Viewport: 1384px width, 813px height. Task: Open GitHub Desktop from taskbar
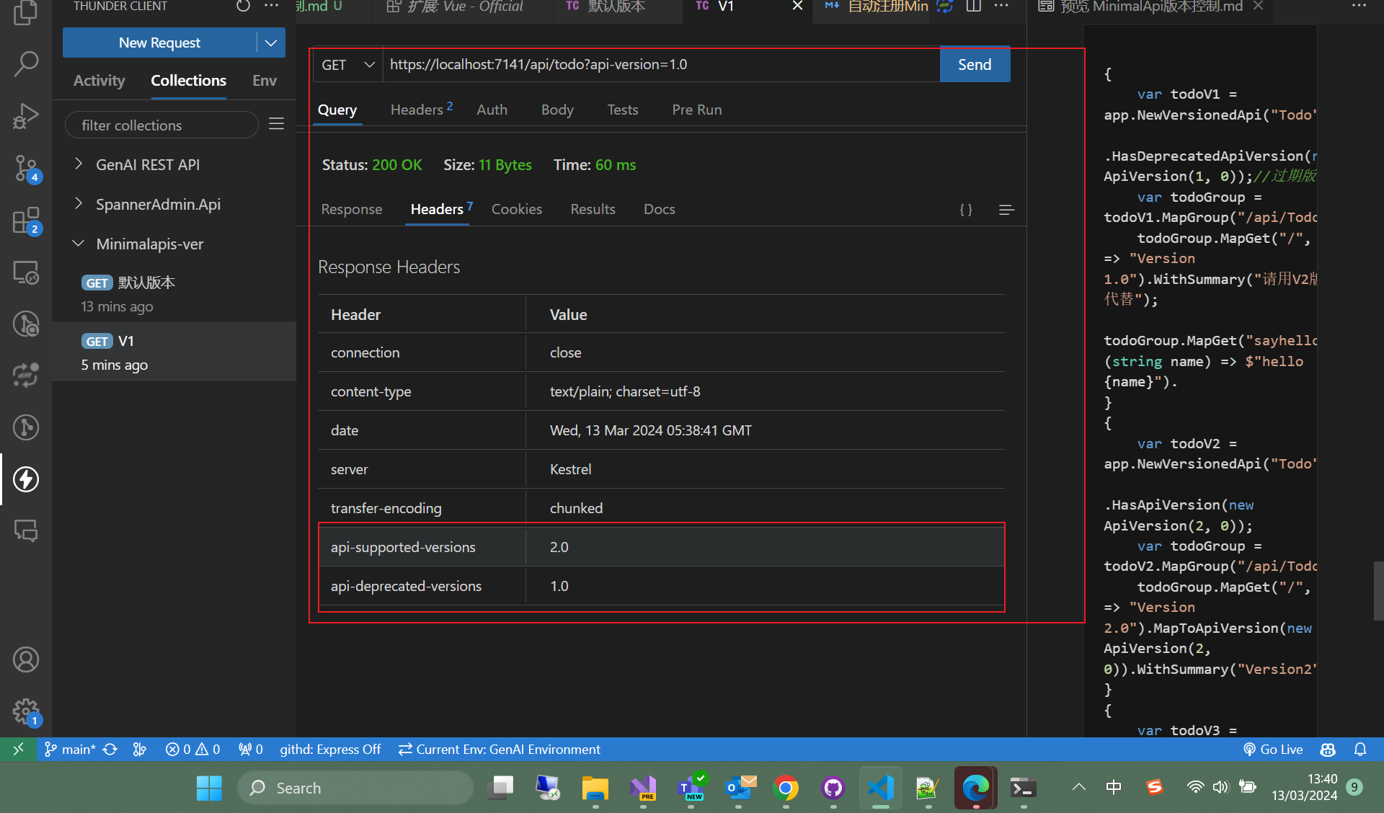click(833, 788)
